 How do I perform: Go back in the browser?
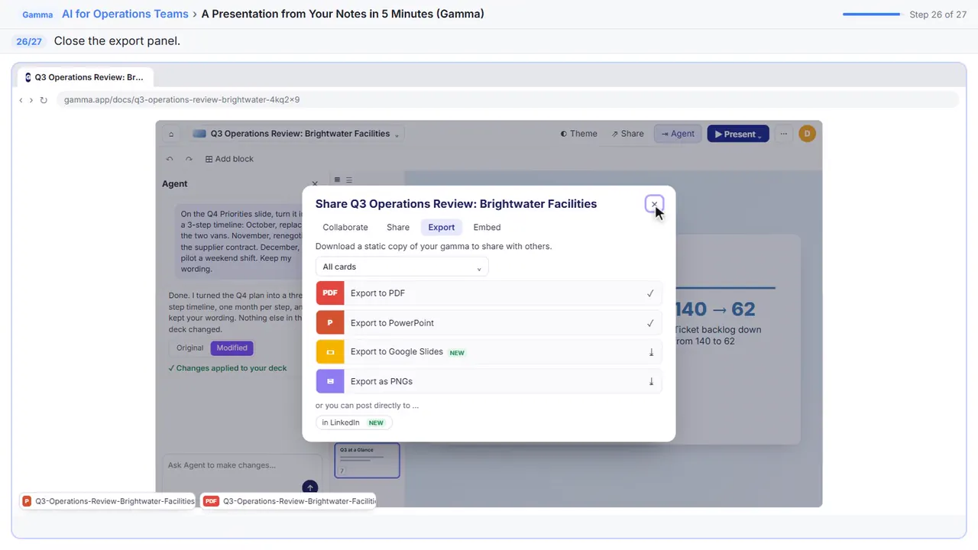pos(21,100)
